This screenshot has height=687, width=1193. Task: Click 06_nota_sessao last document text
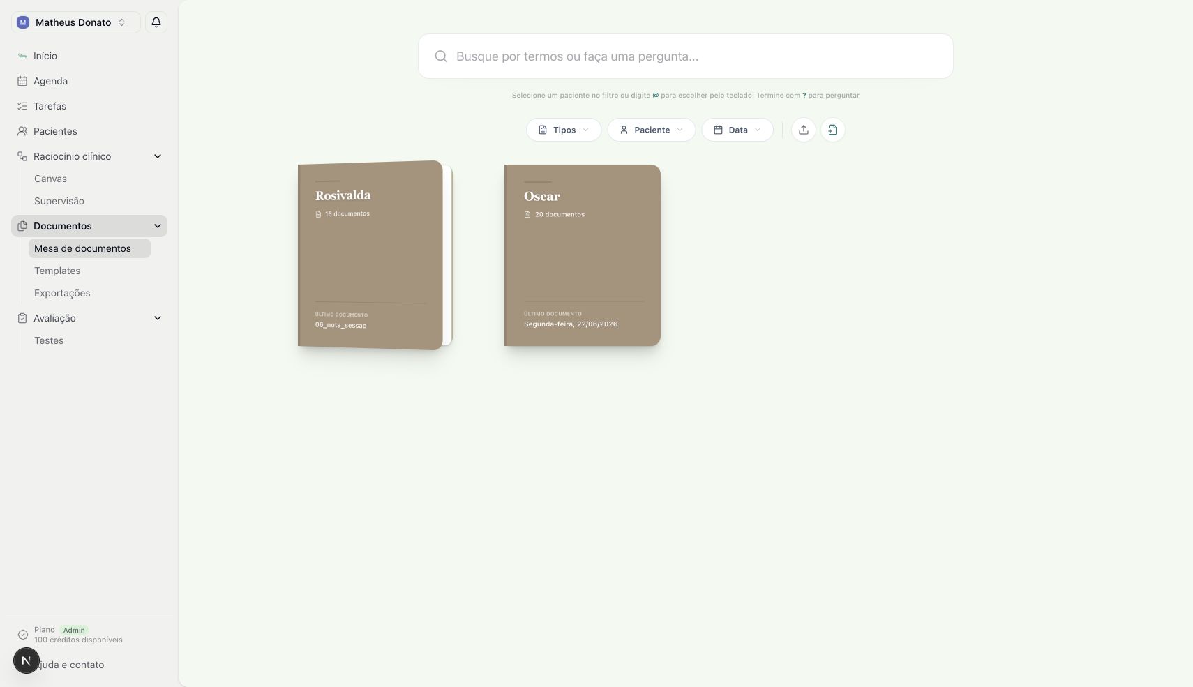point(340,326)
